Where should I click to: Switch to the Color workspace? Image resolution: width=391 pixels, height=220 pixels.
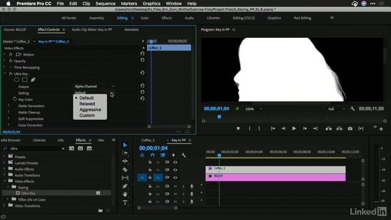144,18
